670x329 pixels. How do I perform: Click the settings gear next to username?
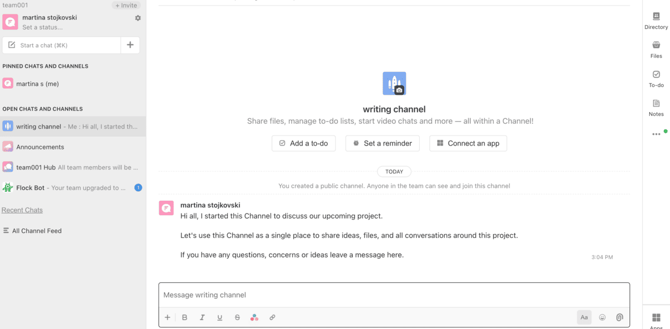click(138, 18)
